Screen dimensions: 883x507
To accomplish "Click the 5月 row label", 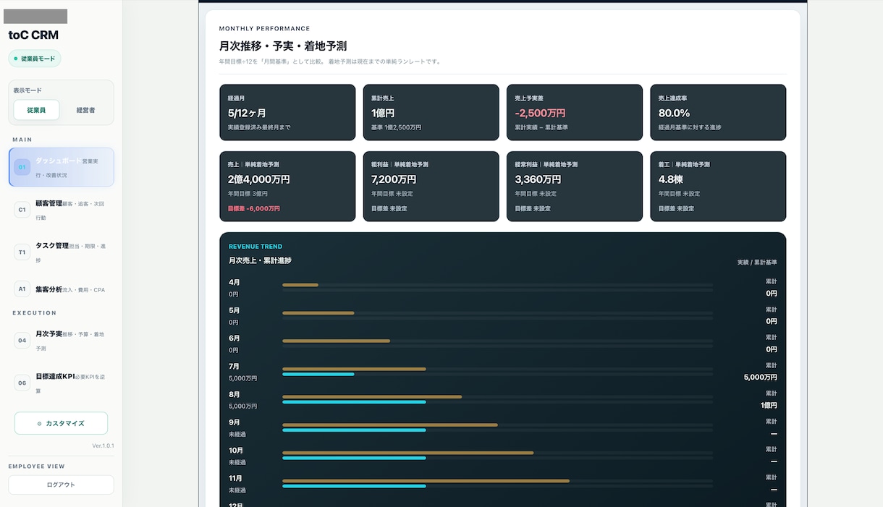I will (235, 310).
